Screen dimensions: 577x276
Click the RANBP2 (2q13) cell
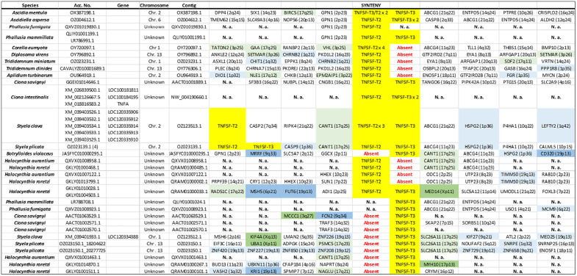298,48
